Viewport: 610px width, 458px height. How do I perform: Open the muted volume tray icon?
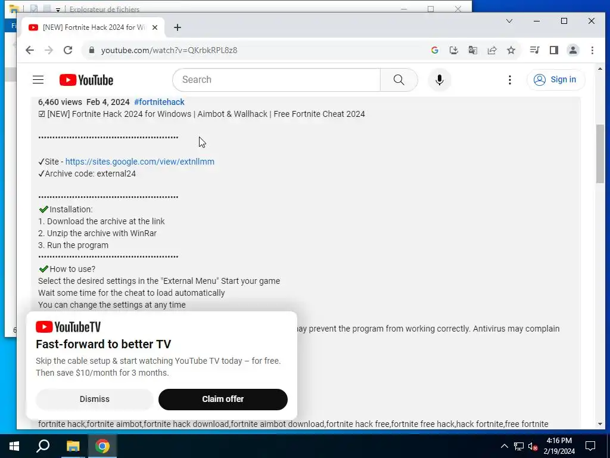point(533,446)
